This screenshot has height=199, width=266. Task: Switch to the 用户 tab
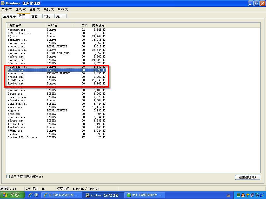coord(61,16)
